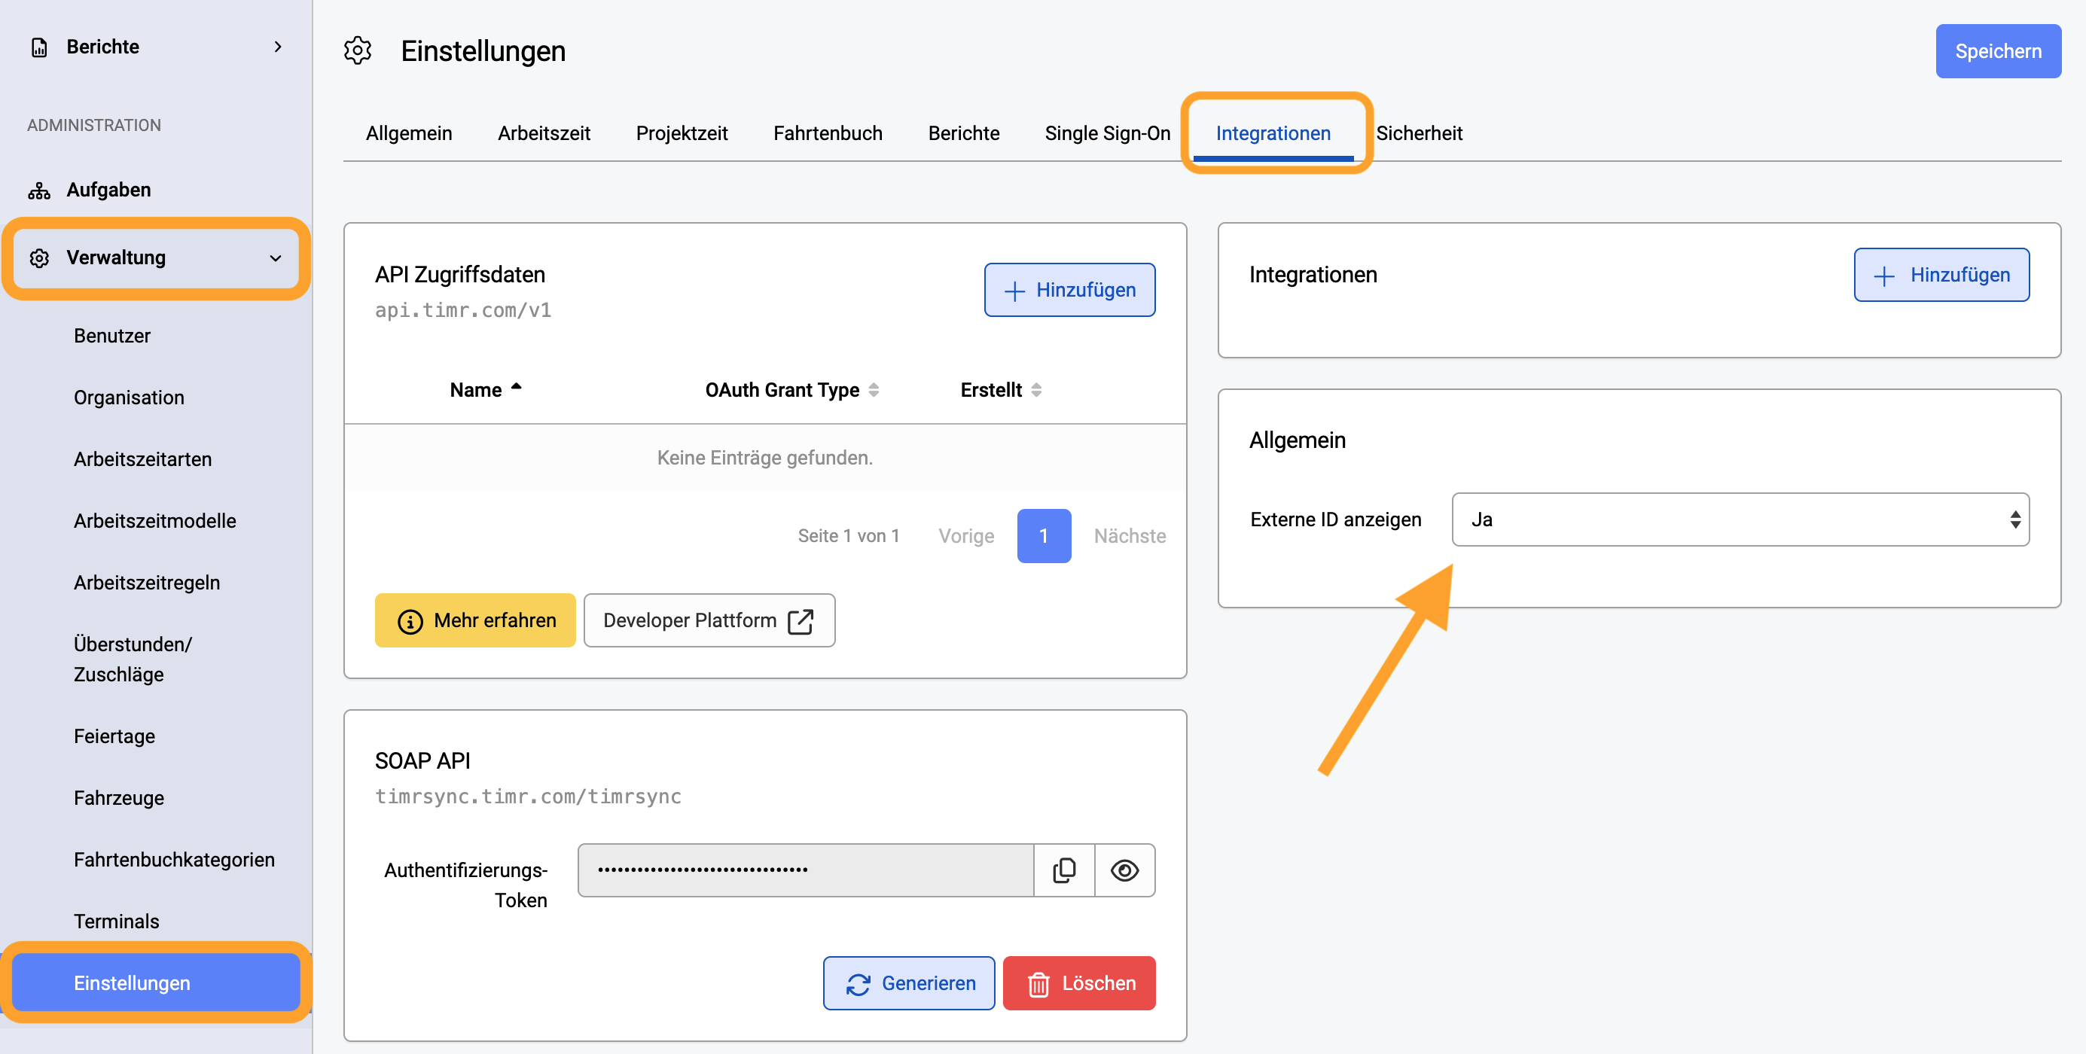Click the Löschen button
The height and width of the screenshot is (1054, 2086).
pos(1078,982)
